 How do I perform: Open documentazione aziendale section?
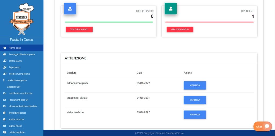21,106
